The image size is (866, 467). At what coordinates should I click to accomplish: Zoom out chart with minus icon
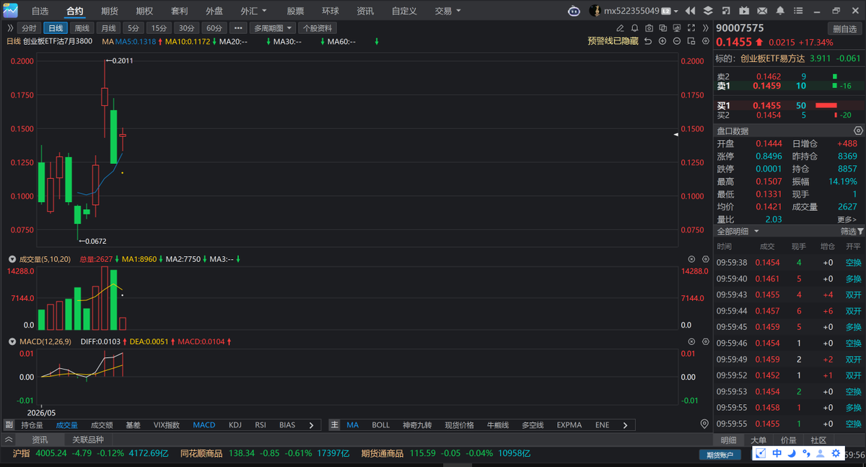677,41
